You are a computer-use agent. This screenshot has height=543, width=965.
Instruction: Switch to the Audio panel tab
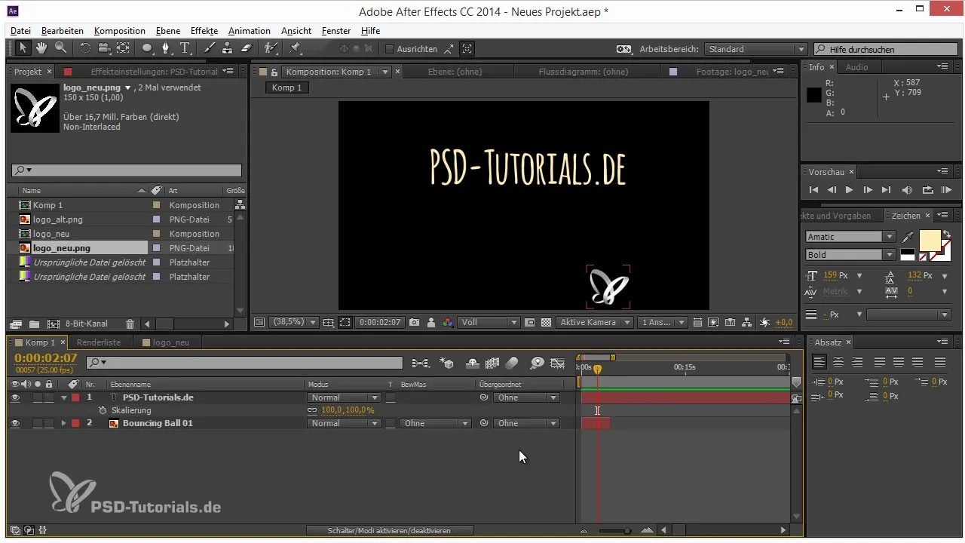pos(856,67)
